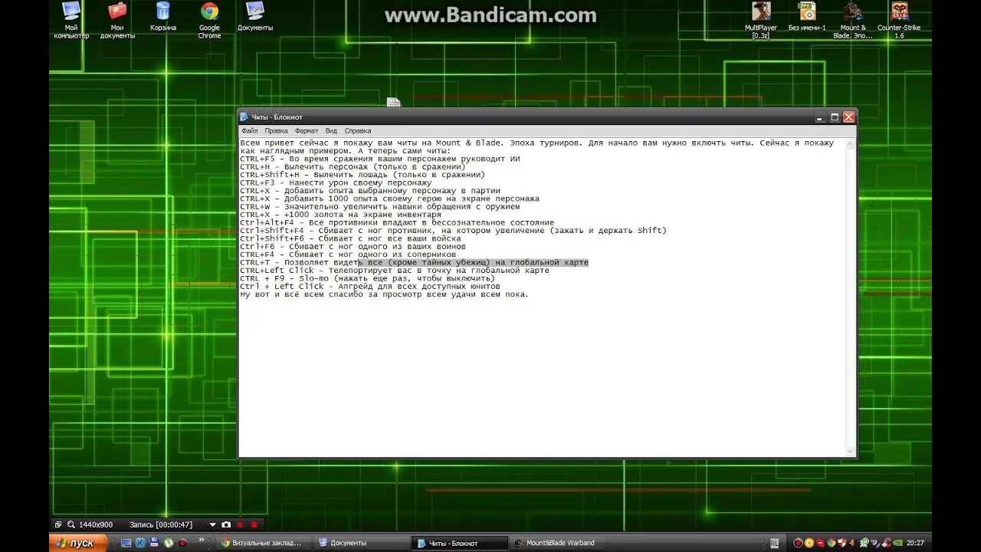981x552 pixels.
Task: Click the line 'CTRL+F3 - Нанести урон своему персонажу'
Action: point(336,182)
